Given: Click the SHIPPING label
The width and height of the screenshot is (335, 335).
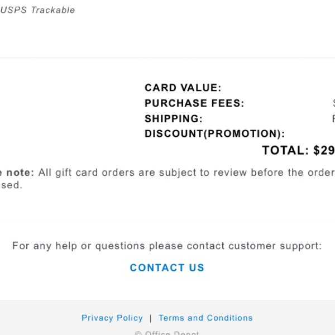Looking at the screenshot, I should [174, 118].
